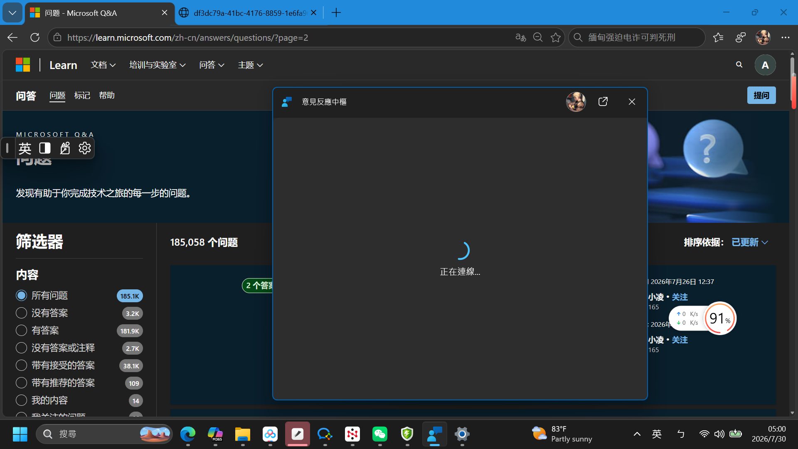
Task: Click the zoom magnifier in address bar
Action: click(x=538, y=37)
